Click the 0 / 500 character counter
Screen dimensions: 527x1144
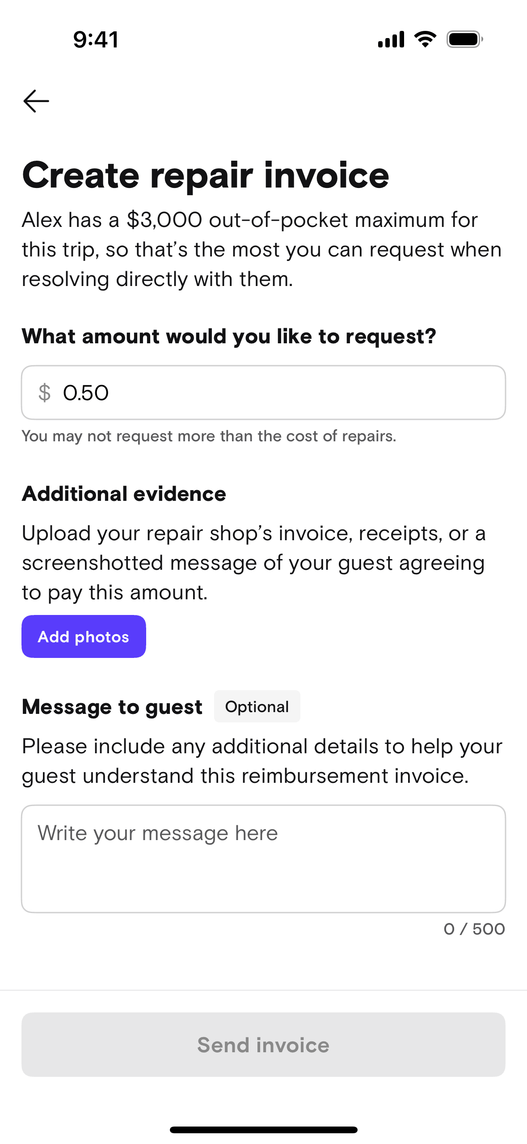point(474,929)
